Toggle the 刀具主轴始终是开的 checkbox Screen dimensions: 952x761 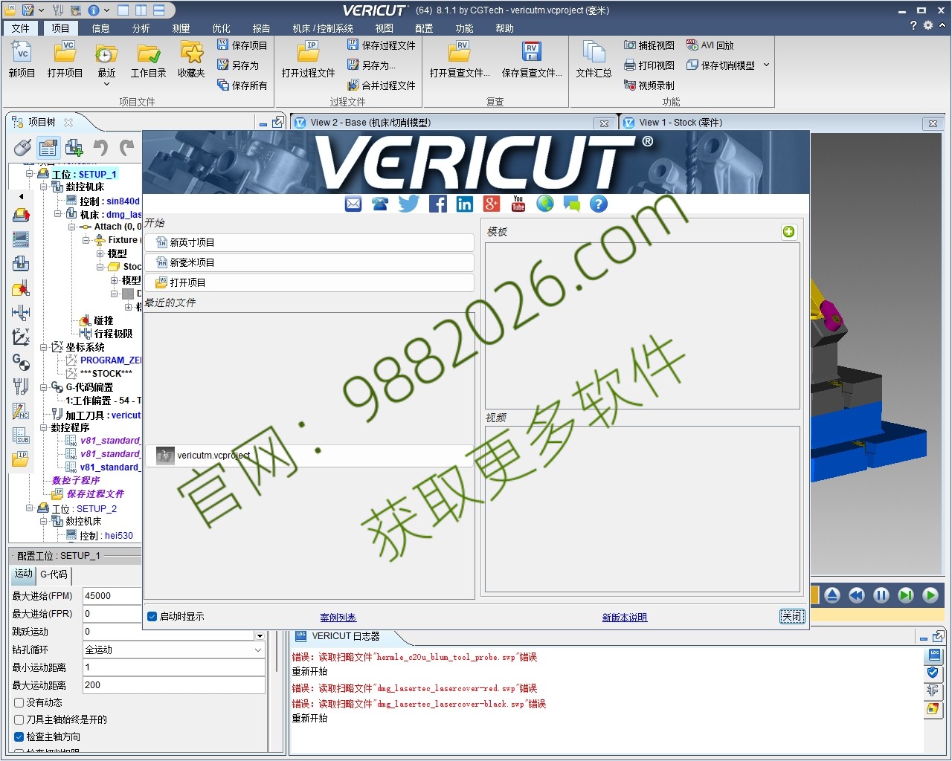point(19,719)
